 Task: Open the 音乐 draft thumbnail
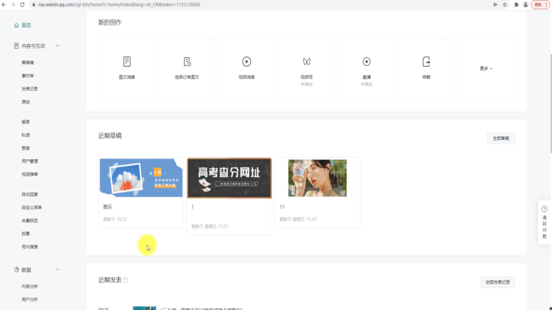click(x=141, y=178)
